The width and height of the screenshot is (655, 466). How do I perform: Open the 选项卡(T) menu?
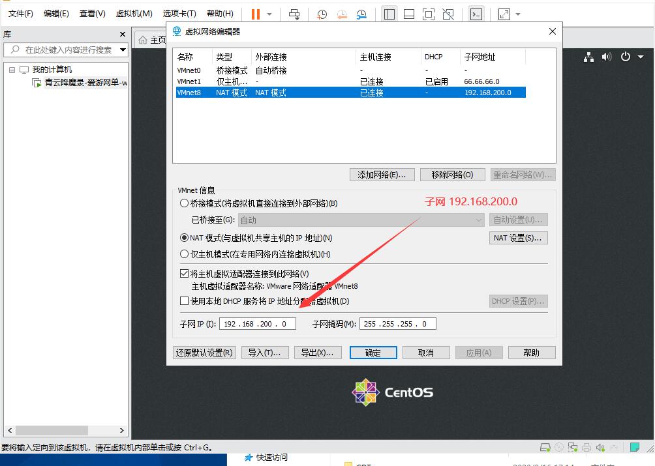(179, 14)
